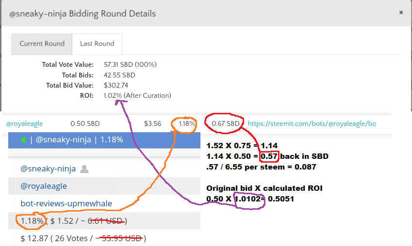Click the '| @sneaky-ninja | 1.18%' header bar
Screen dimensions: 412x246
(x=104, y=140)
